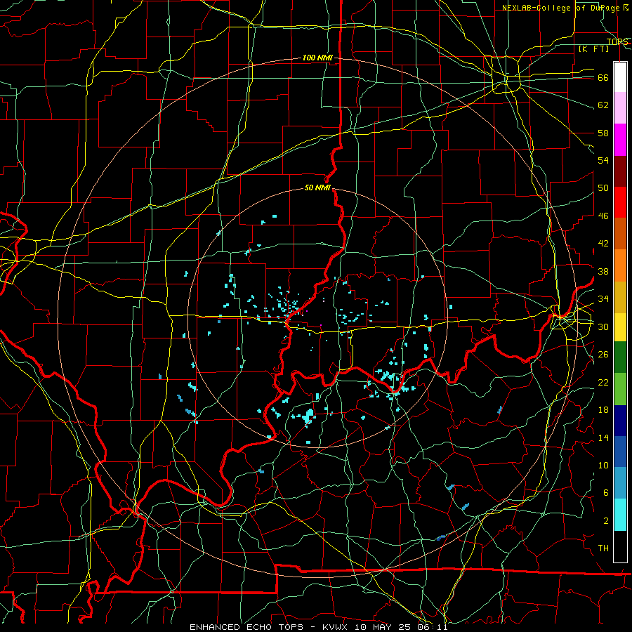Click the "2" legend value
This screenshot has height=632, width=632.
point(605,520)
